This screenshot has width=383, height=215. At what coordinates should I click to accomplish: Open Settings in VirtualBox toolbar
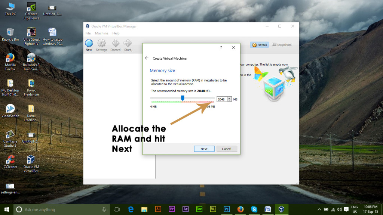[101, 45]
